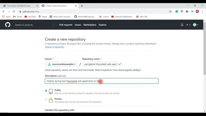This screenshot has height=116, width=206.
Task: Open the Extensions puzzle icon
Action: point(187,12)
